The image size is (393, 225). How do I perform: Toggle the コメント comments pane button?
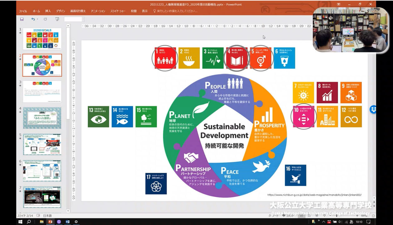tap(288, 216)
